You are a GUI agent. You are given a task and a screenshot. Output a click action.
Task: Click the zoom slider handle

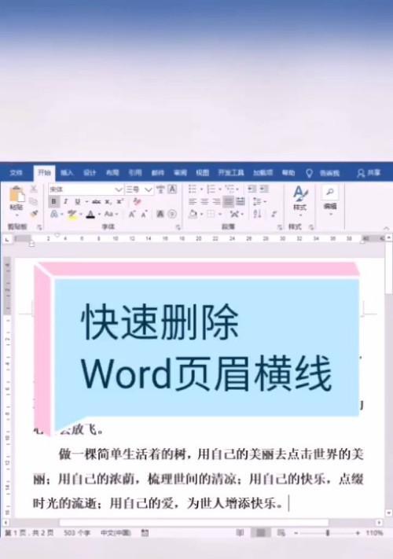pyautogui.click(x=328, y=533)
